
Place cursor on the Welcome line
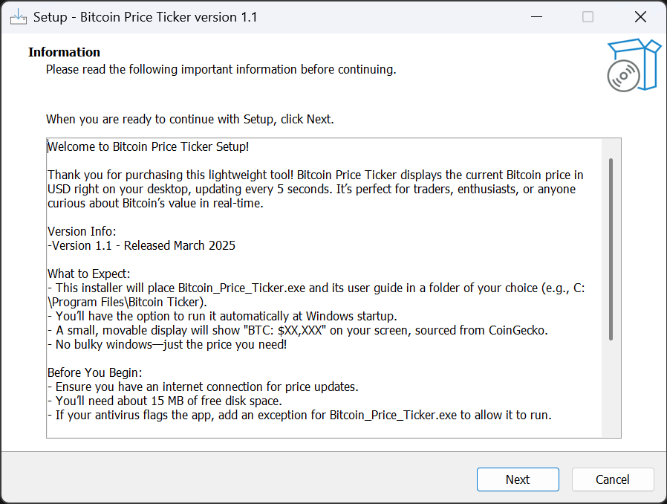pos(149,146)
